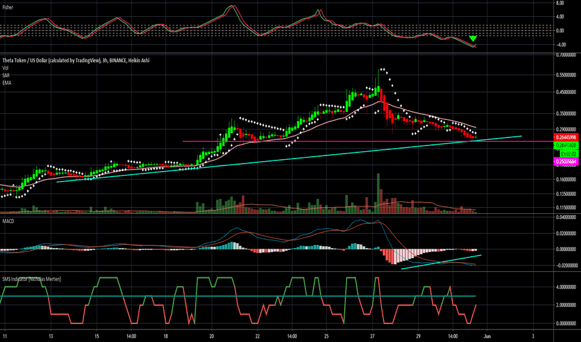
Task: Click the 29 date on time axis
Action: tap(418, 336)
